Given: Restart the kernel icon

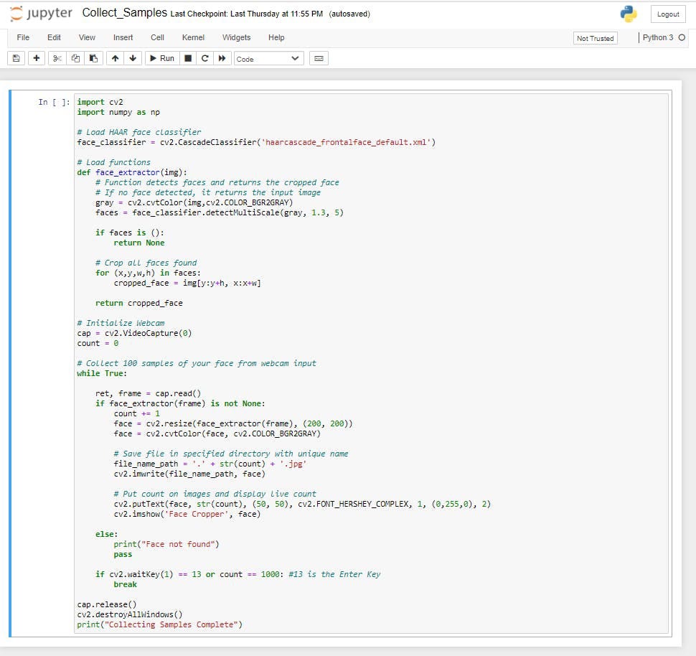Looking at the screenshot, I should [x=204, y=58].
